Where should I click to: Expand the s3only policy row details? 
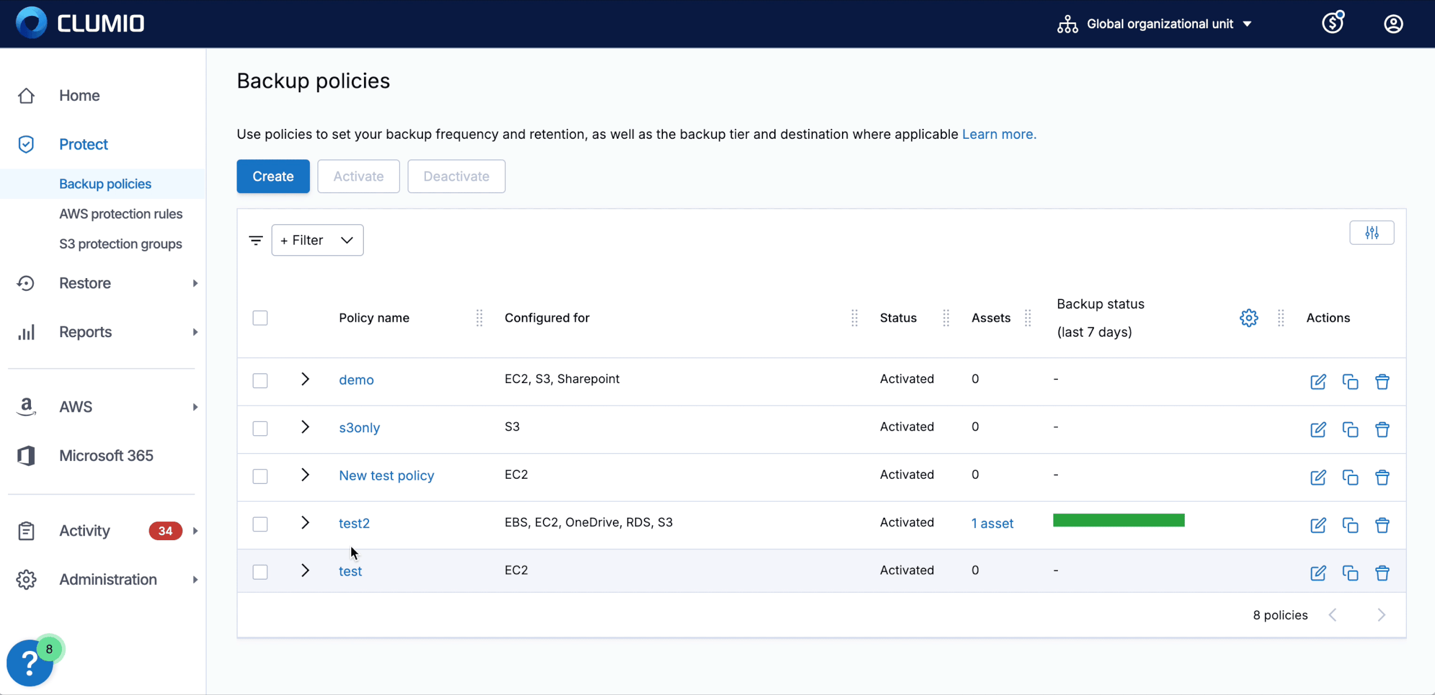click(x=305, y=427)
